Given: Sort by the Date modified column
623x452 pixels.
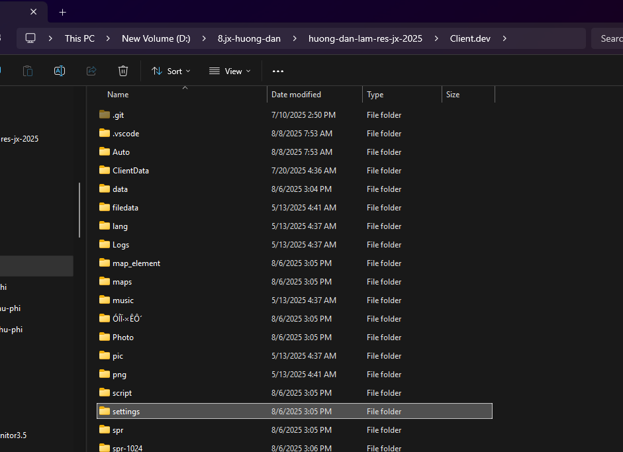Looking at the screenshot, I should (296, 95).
